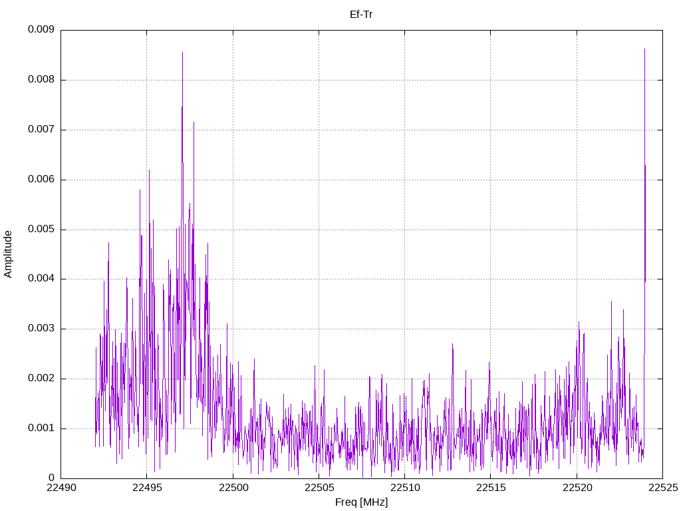Click the 22525 x-axis tick label

[x=663, y=488]
